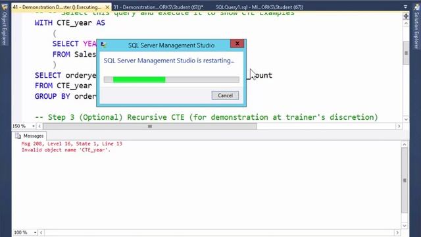Open the editor 150 % zoom dropdown
421x237 pixels.
34,126
